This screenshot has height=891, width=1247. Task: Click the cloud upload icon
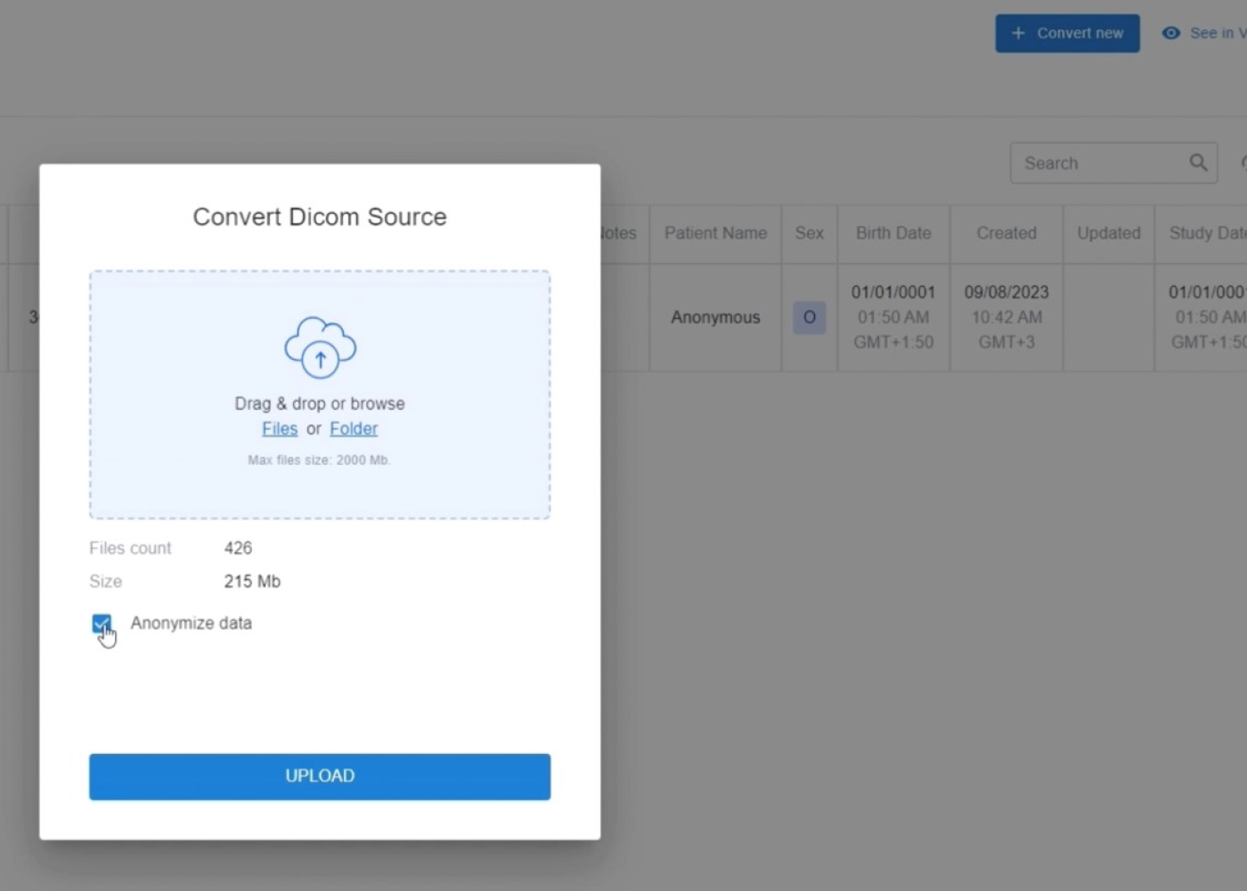[x=320, y=347]
